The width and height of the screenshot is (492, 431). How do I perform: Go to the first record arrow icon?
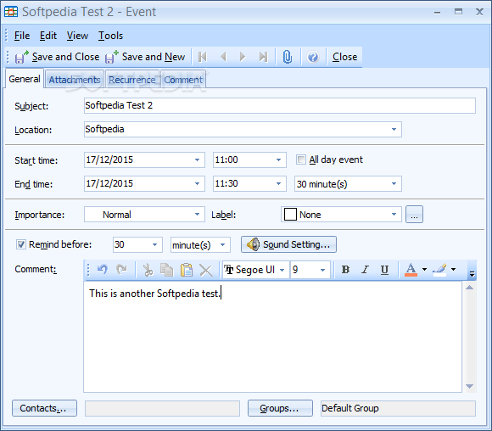(203, 57)
